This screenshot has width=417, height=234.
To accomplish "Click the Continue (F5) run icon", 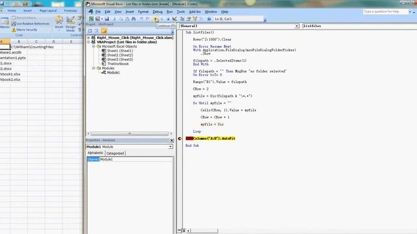I will point(155,19).
